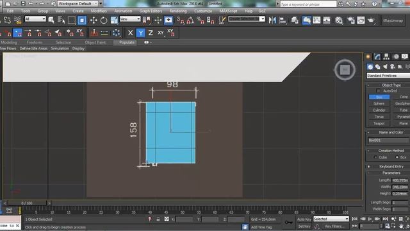Click the Cylinder primitive button
The image size is (410, 231).
pyautogui.click(x=379, y=110)
